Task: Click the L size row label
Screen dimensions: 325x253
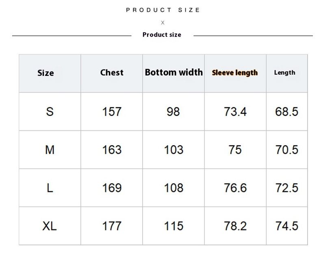Action: [50, 188]
